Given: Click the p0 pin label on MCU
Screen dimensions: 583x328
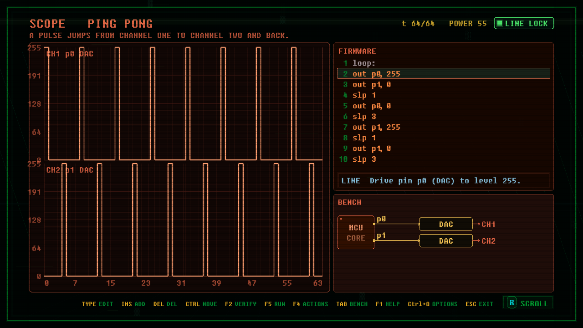Looking at the screenshot, I should 381,219.
